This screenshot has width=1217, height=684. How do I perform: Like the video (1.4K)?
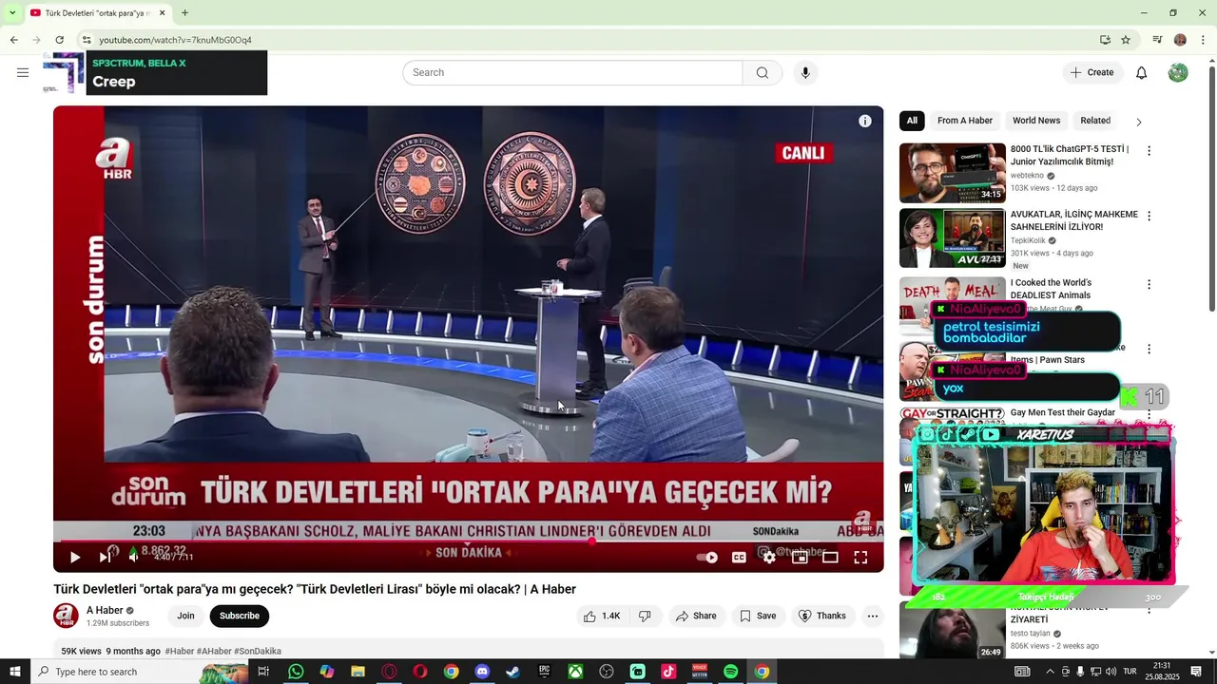602,616
